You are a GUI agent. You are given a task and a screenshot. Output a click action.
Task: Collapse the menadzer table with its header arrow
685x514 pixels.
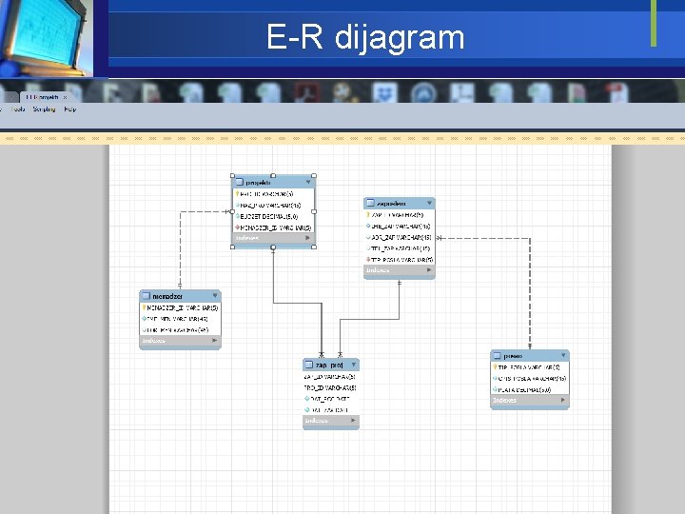pos(215,295)
